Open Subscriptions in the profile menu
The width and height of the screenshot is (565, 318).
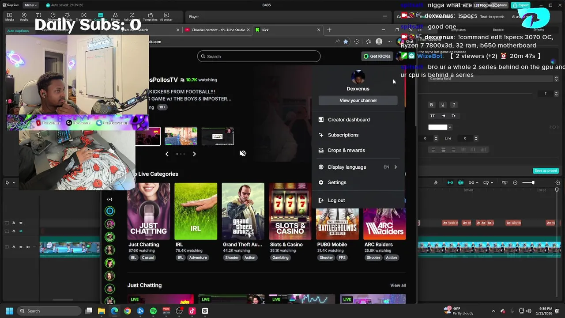pos(358,135)
